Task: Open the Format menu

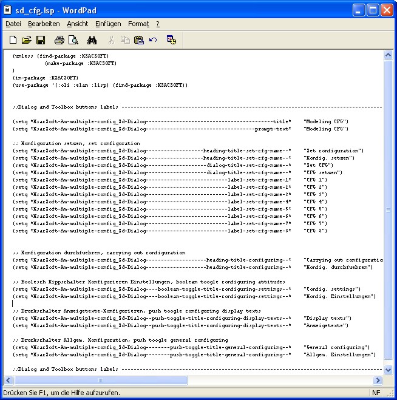Action: click(x=138, y=24)
